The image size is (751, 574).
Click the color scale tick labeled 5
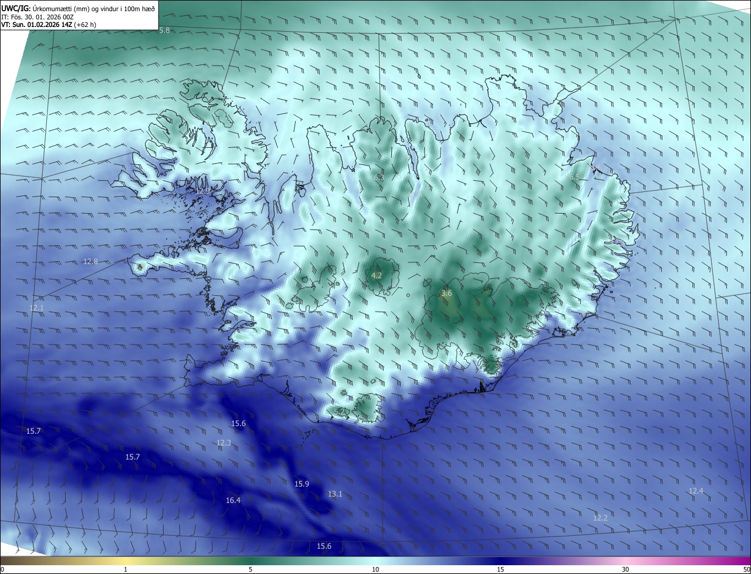(x=251, y=569)
